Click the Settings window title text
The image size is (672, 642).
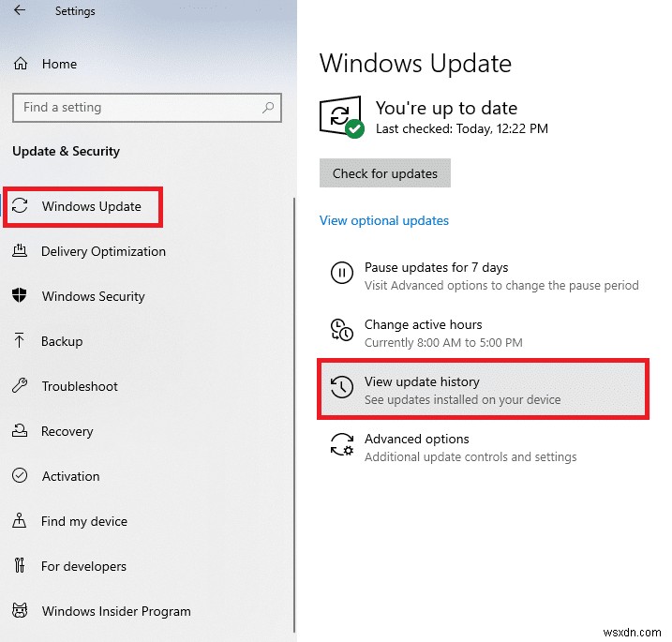tap(75, 11)
